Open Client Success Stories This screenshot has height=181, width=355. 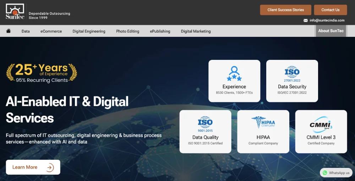285,10
